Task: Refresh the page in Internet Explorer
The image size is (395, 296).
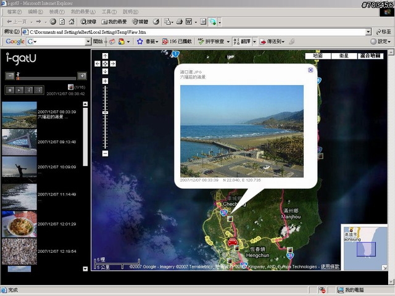Action: pos(62,22)
